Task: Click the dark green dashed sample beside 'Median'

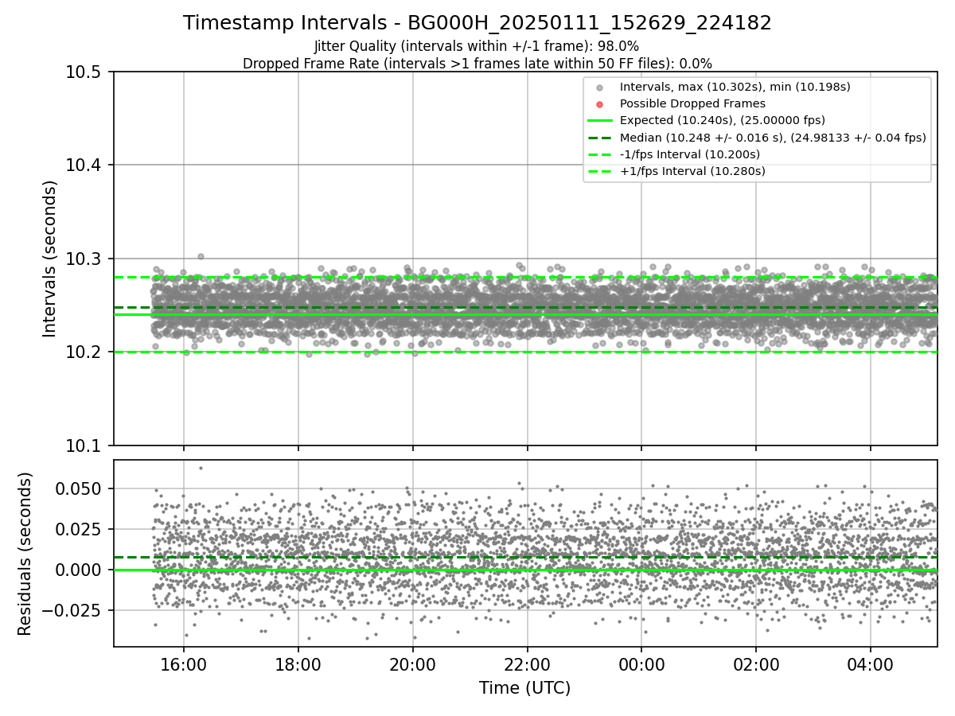Action: click(600, 138)
